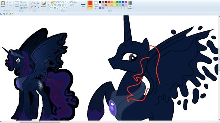This screenshot has width=220, height=123.
Task: Pick the black color swatch
Action: click(100, 2)
